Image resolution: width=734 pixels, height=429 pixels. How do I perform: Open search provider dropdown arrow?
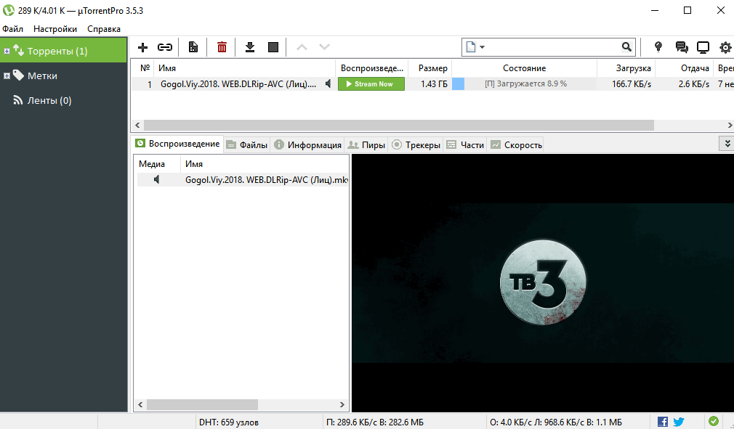482,47
